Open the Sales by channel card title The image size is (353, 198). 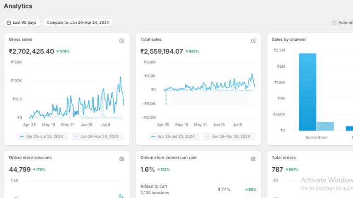(x=289, y=40)
